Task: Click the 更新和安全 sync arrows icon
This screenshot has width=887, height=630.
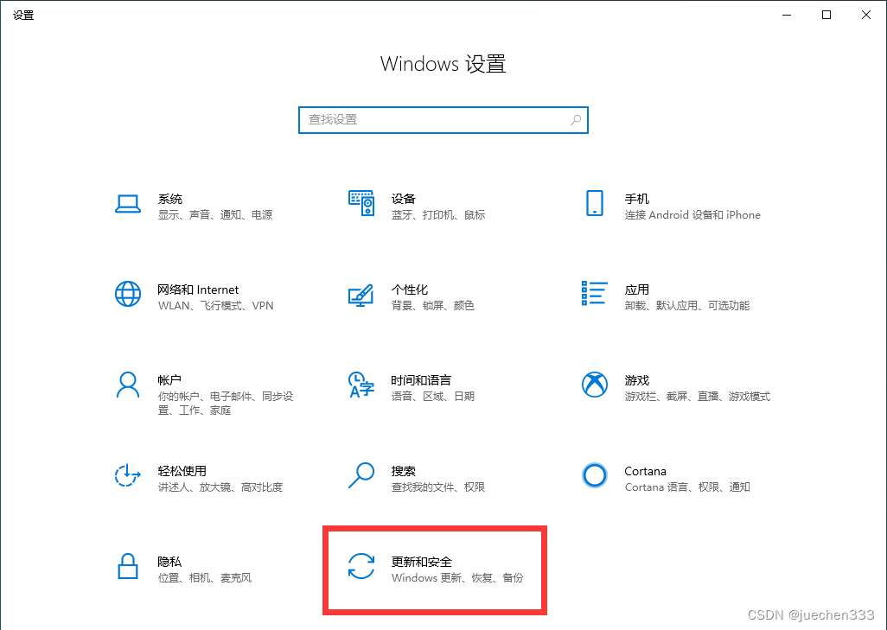Action: (361, 566)
